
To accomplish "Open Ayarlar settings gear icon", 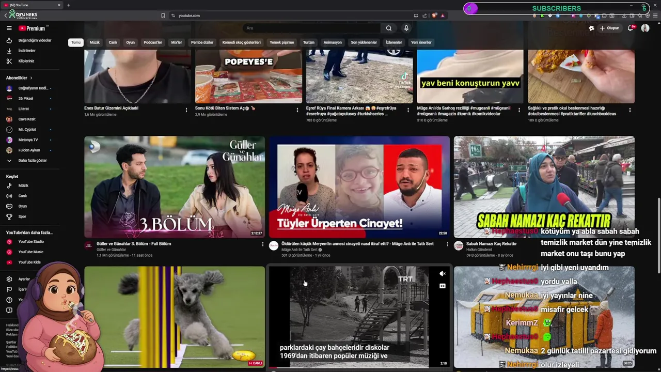I will tap(9, 279).
